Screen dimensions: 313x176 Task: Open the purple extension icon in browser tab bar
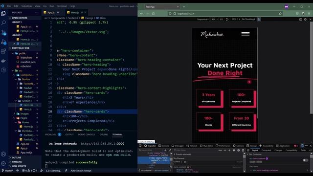coord(287,6)
